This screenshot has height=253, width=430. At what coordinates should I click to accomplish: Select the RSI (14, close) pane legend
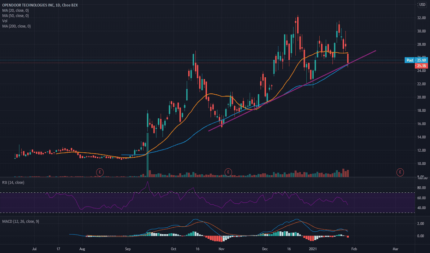[13, 183]
